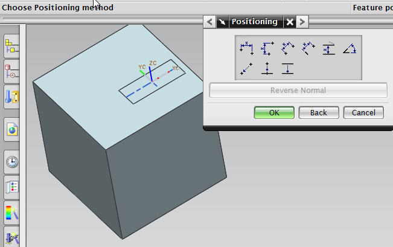393x247 pixels.
Task: Open the Part Navigator sidebar tab
Action: pyautogui.click(x=12, y=72)
